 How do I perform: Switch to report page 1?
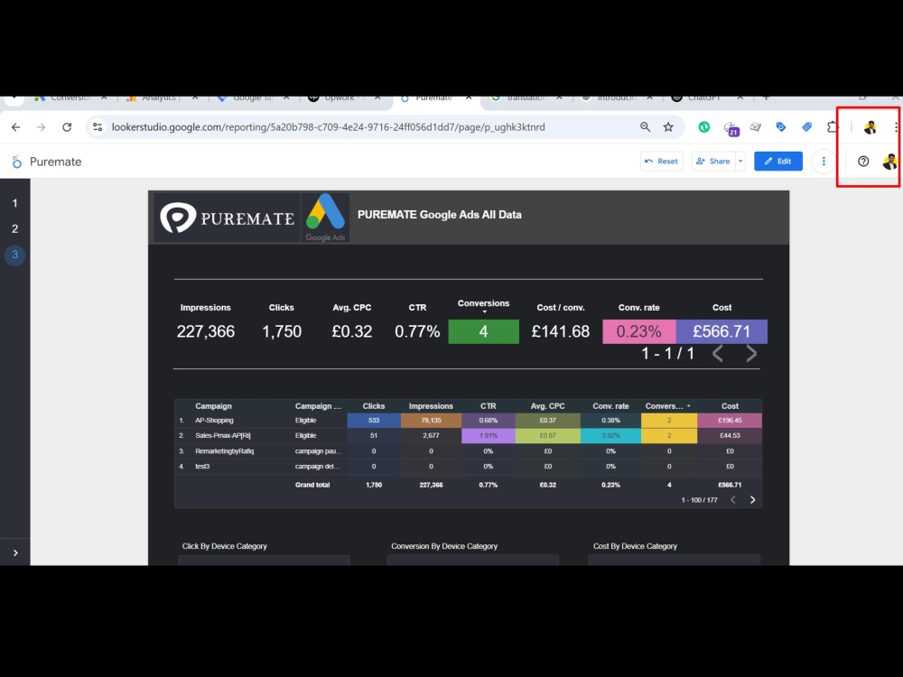coord(15,203)
